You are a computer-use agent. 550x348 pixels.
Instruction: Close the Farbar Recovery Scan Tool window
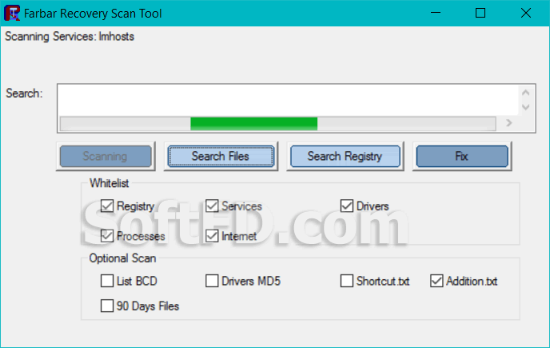(526, 13)
